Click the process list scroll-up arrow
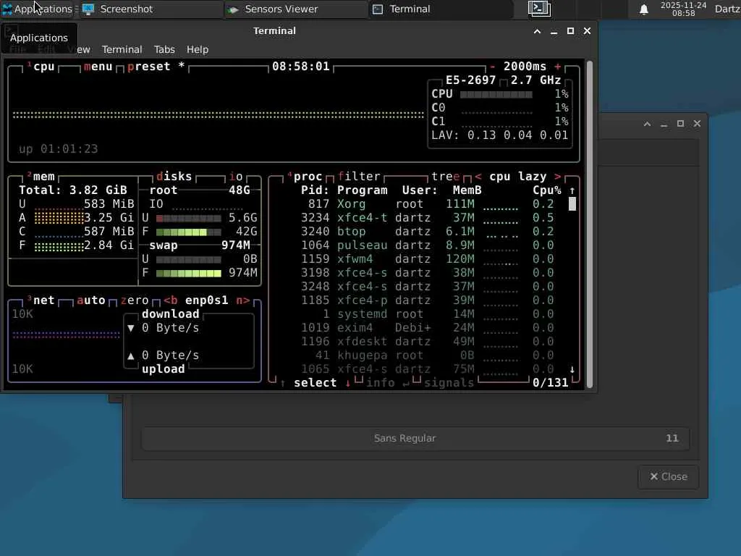Screen dimensions: 741x556 point(572,190)
